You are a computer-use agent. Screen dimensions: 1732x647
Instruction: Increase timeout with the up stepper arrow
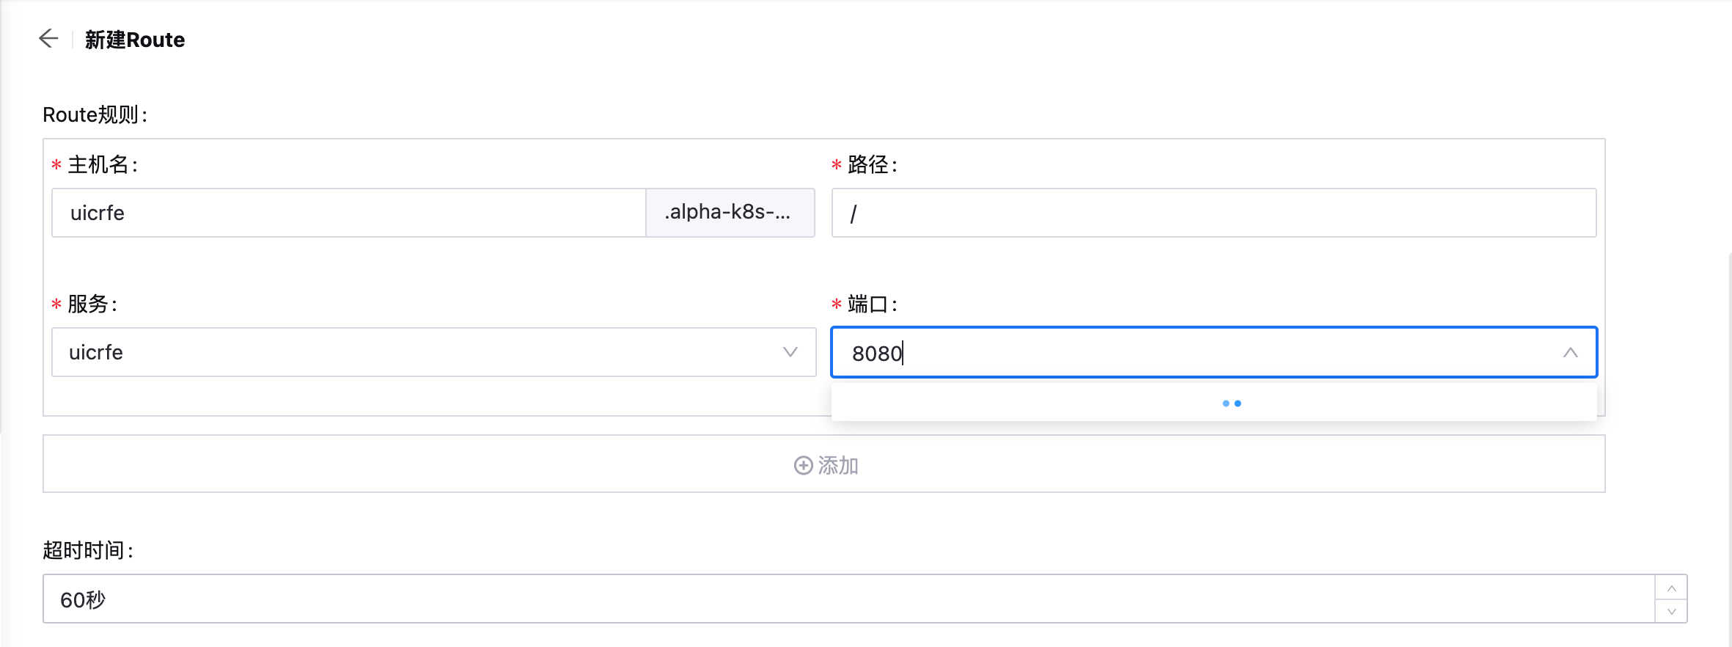[x=1672, y=588]
